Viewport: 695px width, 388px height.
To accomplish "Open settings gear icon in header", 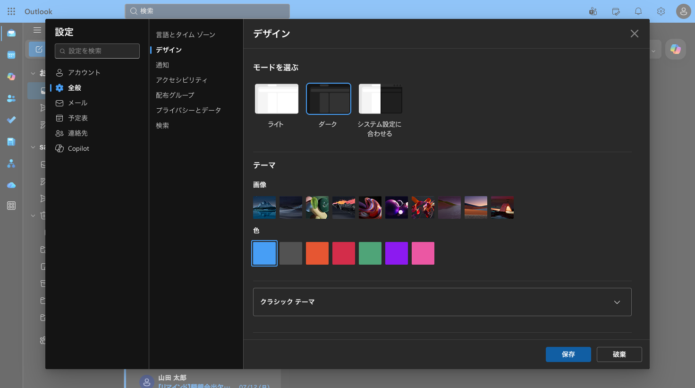I will tap(661, 11).
